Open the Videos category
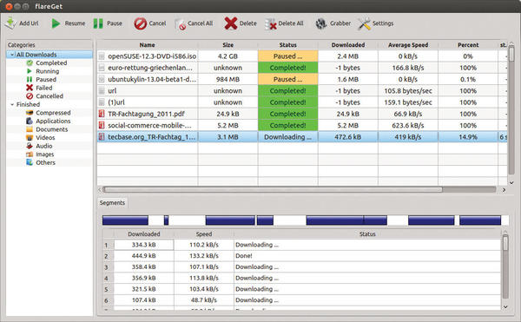Image resolution: width=521 pixels, height=322 pixels. 45,137
